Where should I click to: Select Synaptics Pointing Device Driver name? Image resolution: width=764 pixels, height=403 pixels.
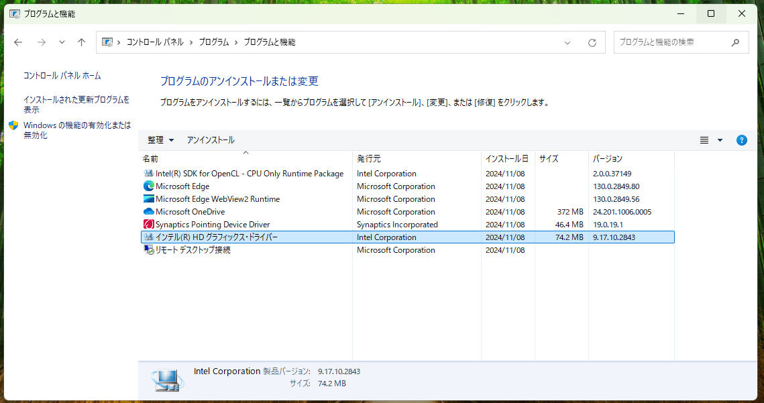click(213, 224)
